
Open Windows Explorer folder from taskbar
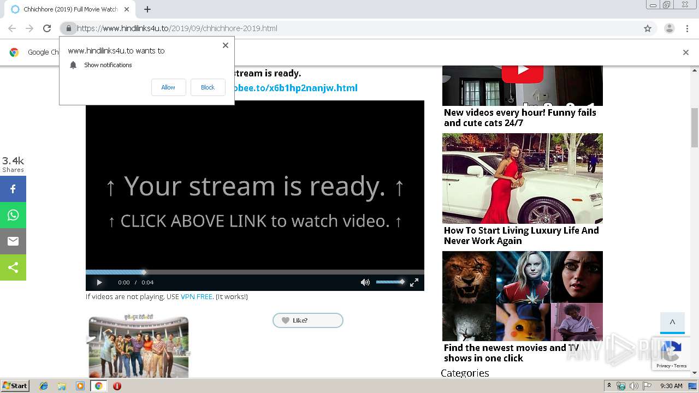(x=62, y=386)
